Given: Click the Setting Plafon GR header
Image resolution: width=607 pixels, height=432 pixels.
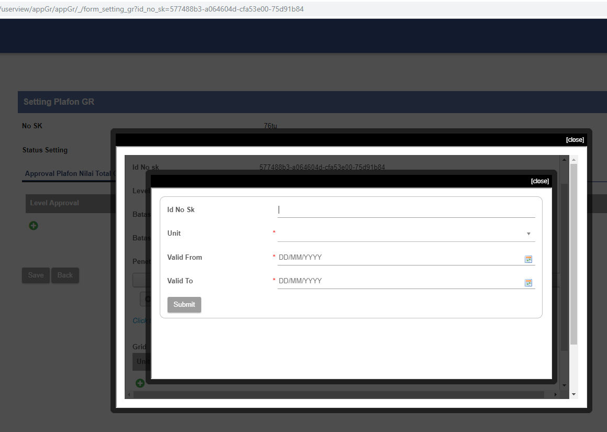Looking at the screenshot, I should [x=59, y=102].
